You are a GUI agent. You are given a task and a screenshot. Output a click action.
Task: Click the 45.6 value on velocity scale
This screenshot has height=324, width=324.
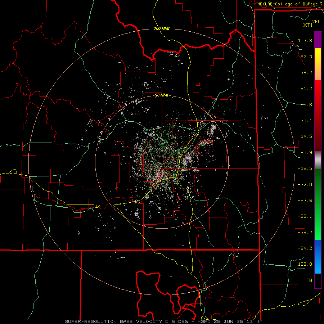[306, 104]
